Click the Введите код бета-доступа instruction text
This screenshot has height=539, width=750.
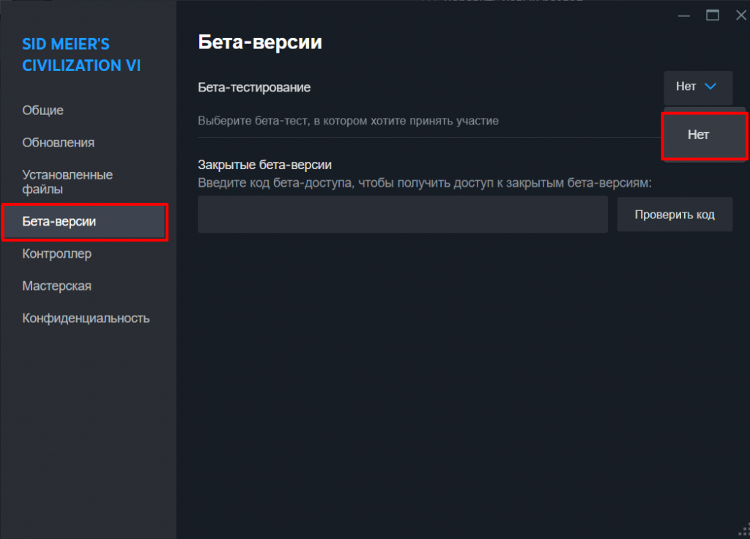click(425, 182)
